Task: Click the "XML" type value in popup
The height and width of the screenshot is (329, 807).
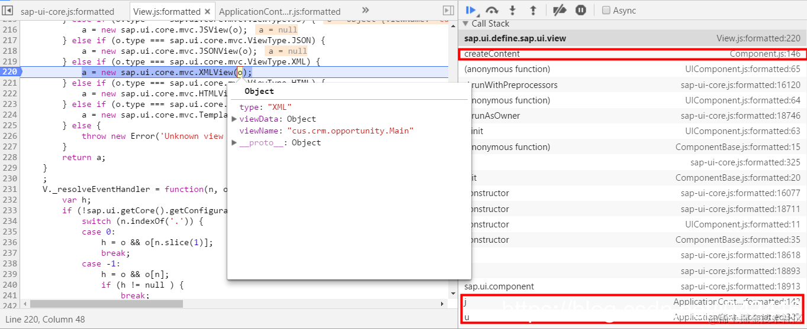Action: [x=279, y=107]
